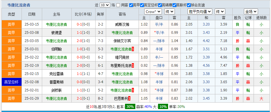Open 彼德堡 team link
The image size is (271, 112).
click(x=57, y=33)
